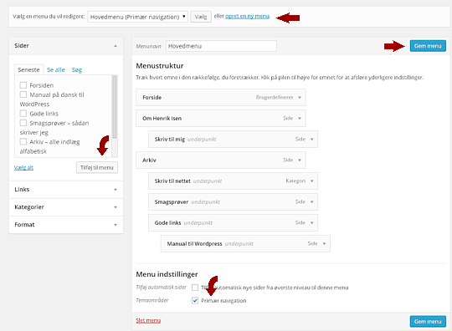Toggle the 'Tilføj automatisk sider' checkbox
452x331 pixels.
point(195,288)
